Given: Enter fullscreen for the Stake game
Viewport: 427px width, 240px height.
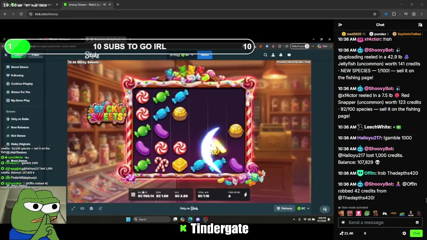Looking at the screenshot, I should pos(73,208).
